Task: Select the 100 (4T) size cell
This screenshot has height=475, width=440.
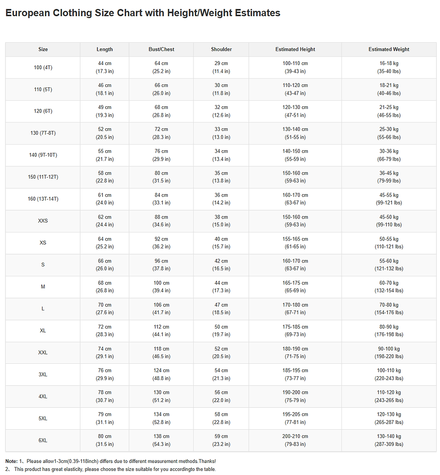Action: tap(43, 68)
